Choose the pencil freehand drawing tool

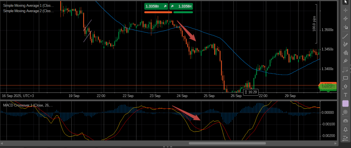coord(346,44)
